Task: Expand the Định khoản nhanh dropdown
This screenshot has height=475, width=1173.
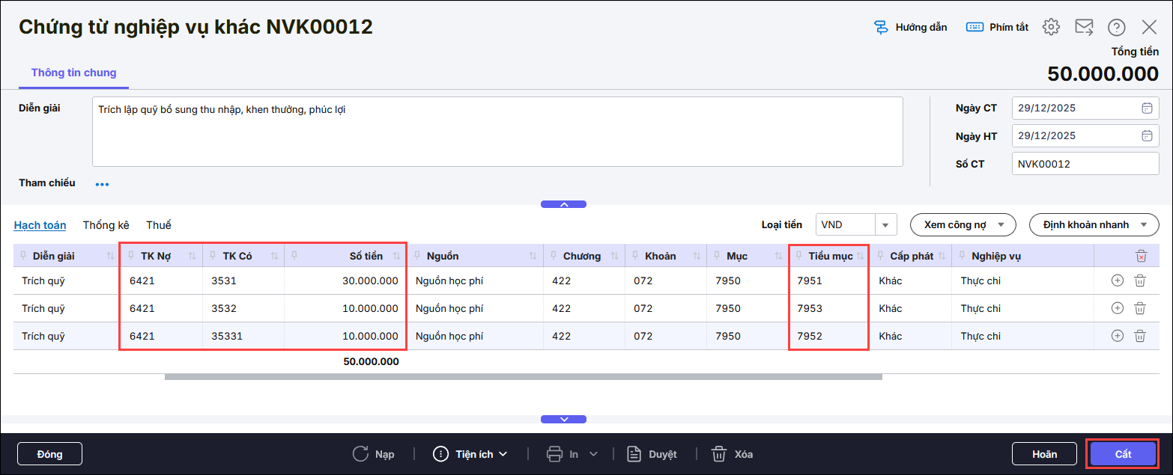Action: pos(1144,224)
